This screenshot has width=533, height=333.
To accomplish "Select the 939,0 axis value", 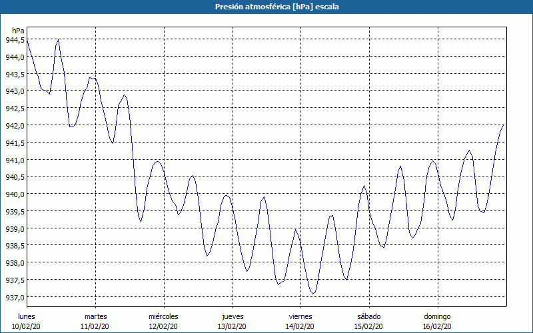I will 15,228.
